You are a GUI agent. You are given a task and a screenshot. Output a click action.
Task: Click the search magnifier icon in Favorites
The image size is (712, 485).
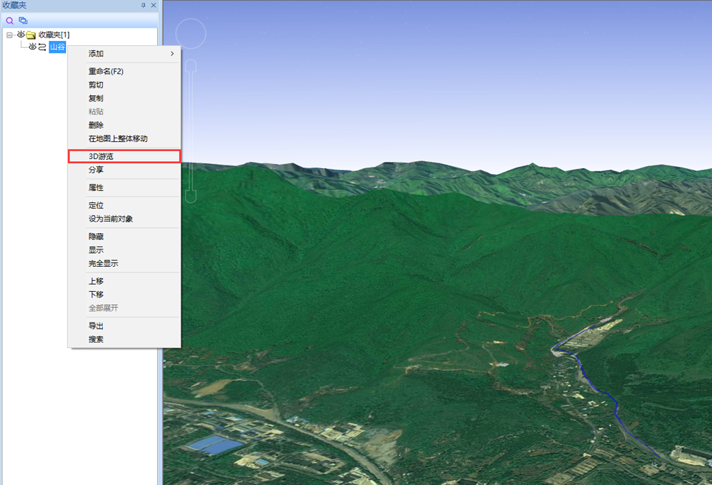[10, 20]
